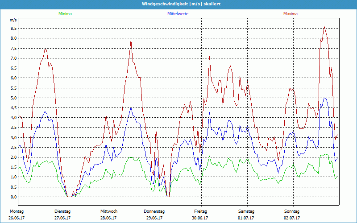
Task: Click the 'Sonntag' day label
Action: [292, 211]
